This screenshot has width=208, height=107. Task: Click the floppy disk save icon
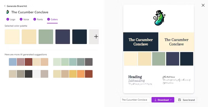point(179,100)
